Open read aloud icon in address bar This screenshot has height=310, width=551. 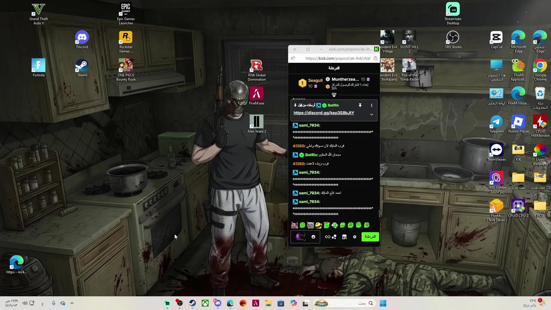pyautogui.click(x=293, y=58)
